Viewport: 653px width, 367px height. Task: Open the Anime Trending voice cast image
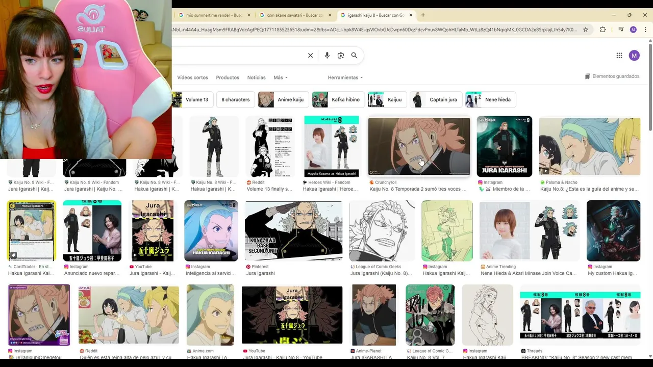(x=530, y=231)
